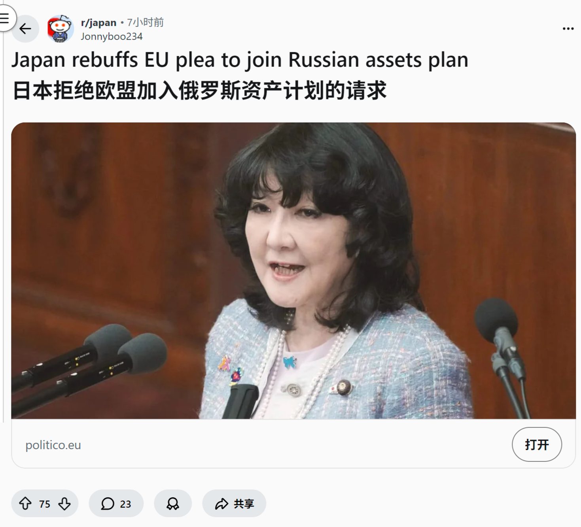Share the post with 共享 button
This screenshot has width=581, height=527.
click(x=234, y=503)
